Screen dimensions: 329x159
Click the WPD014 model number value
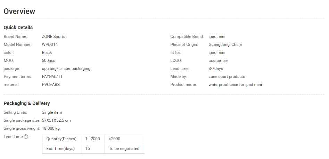pos(50,45)
